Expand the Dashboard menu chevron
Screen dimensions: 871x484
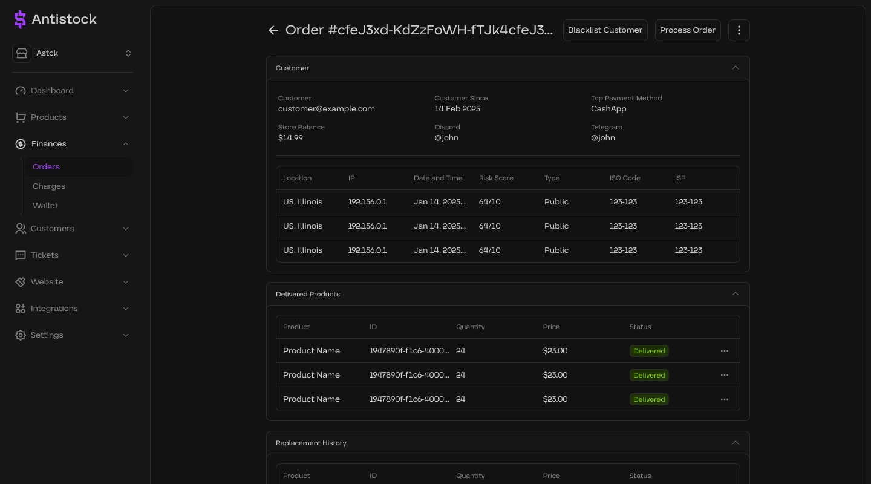coord(126,91)
